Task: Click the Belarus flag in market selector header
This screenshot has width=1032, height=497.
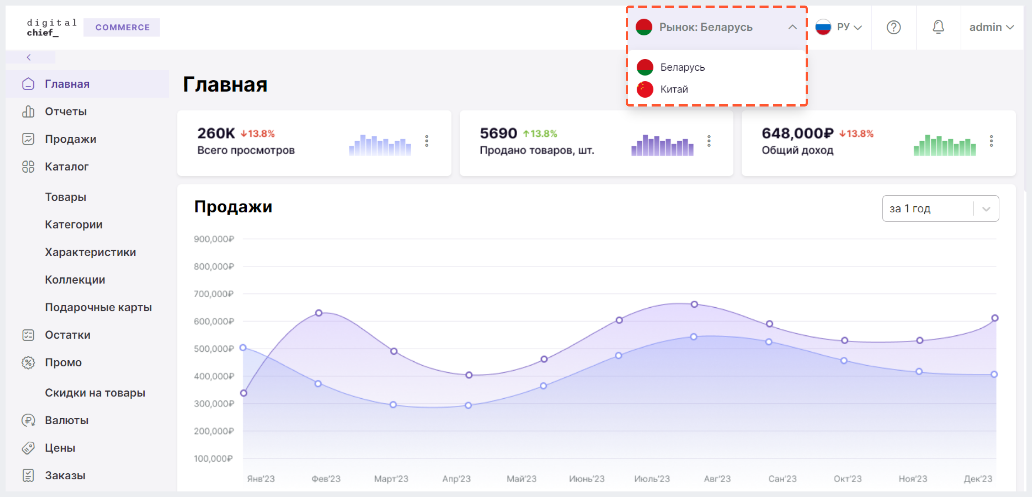Action: coord(644,27)
